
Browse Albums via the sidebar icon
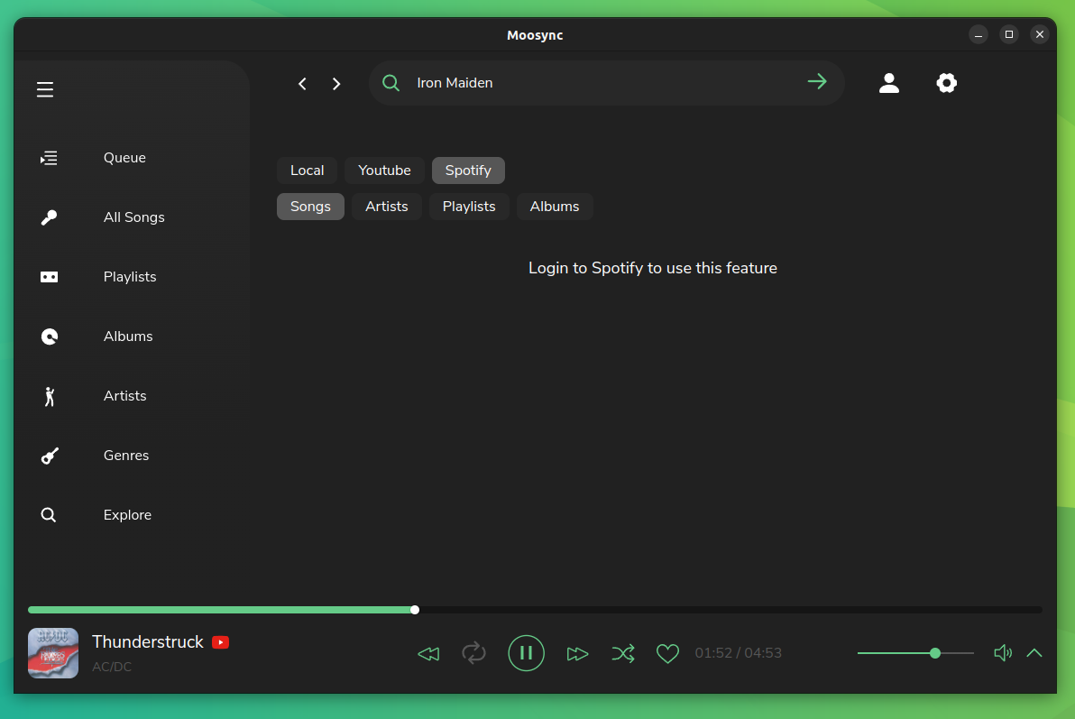(49, 336)
